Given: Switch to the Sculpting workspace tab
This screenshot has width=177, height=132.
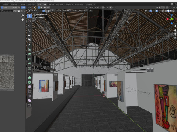Looking at the screenshot, I should click(22, 4).
